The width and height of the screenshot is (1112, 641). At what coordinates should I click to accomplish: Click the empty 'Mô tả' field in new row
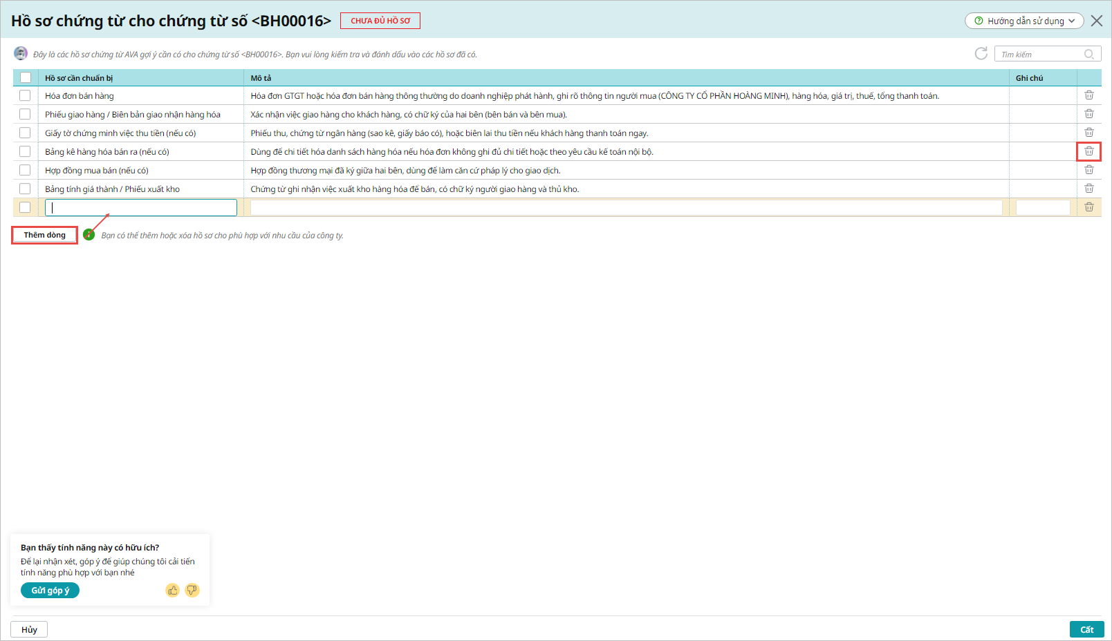(x=626, y=207)
